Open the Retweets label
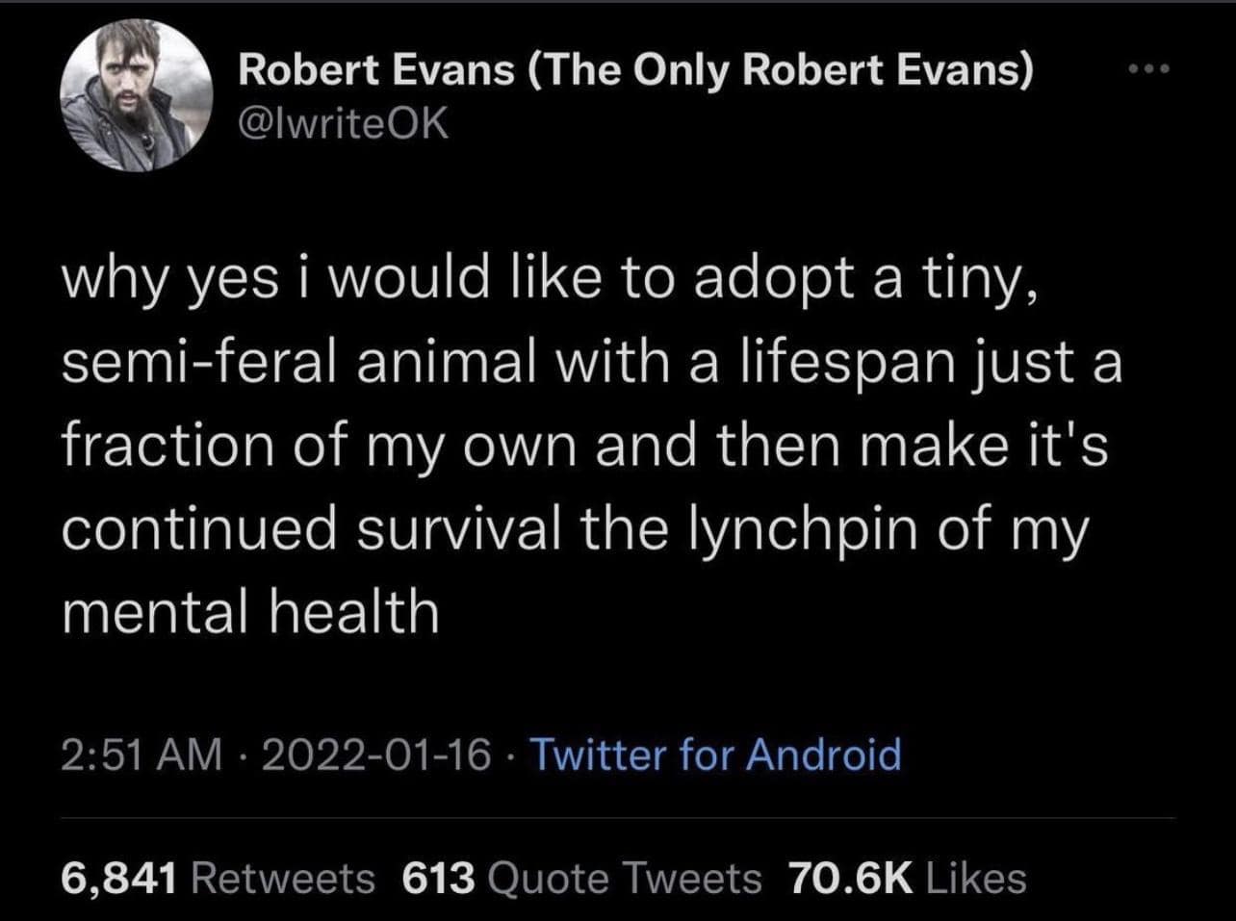Viewport: 1236px width, 921px height. [284, 878]
